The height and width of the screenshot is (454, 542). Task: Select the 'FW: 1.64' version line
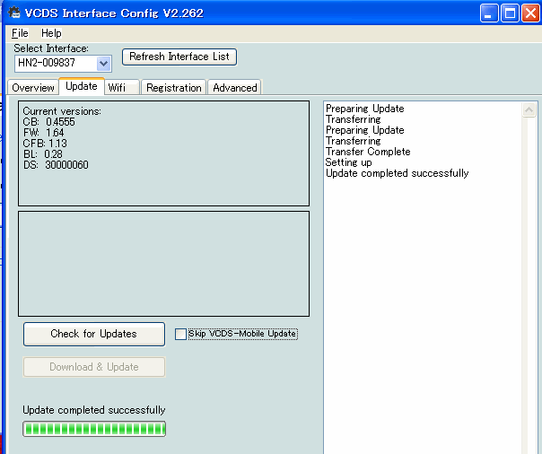click(x=44, y=133)
